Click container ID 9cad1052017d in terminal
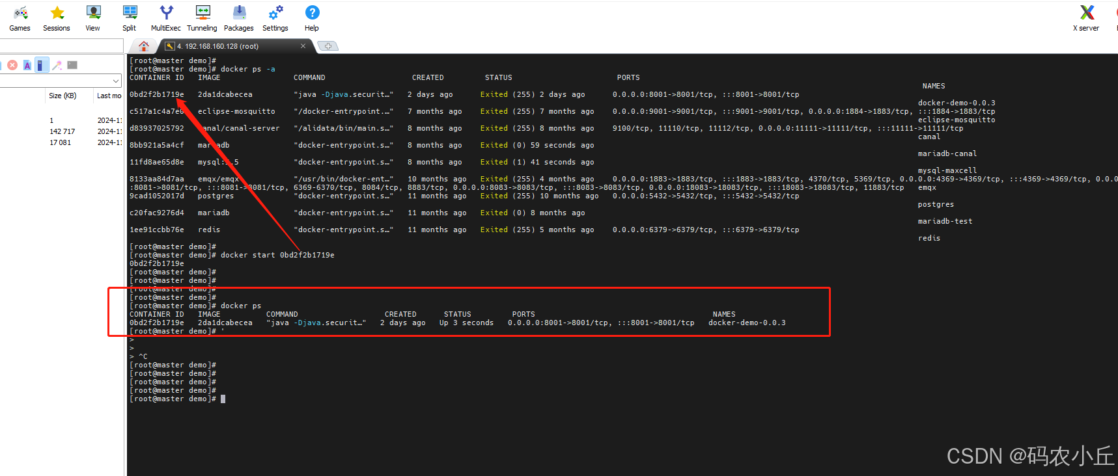Image resolution: width=1118 pixels, height=476 pixels. tap(157, 196)
